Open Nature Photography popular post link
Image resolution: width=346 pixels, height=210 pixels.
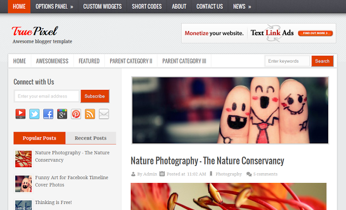(x=72, y=156)
